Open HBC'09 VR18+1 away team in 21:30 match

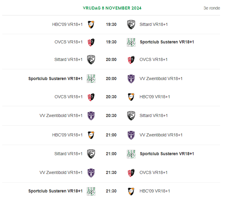155,191
